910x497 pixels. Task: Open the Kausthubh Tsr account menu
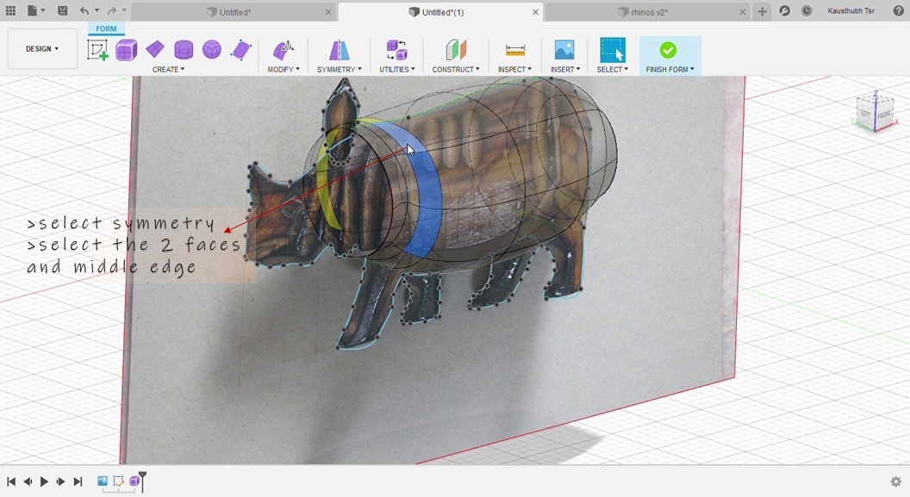(851, 11)
